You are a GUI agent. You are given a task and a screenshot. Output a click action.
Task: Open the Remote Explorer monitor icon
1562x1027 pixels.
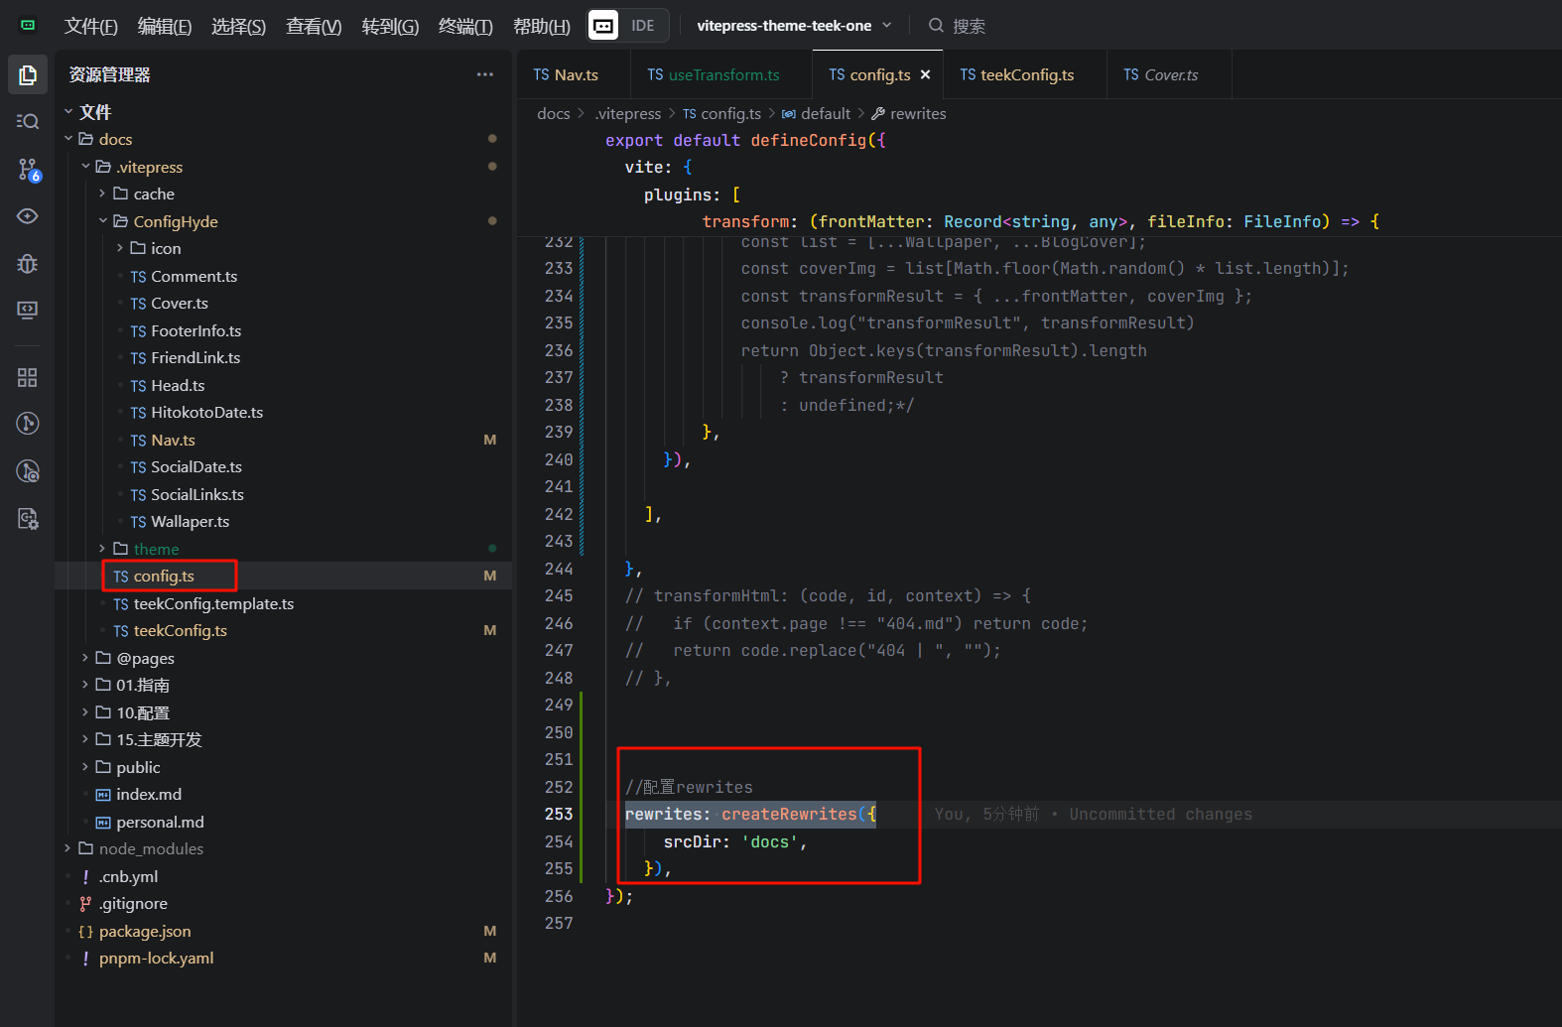coord(28,311)
